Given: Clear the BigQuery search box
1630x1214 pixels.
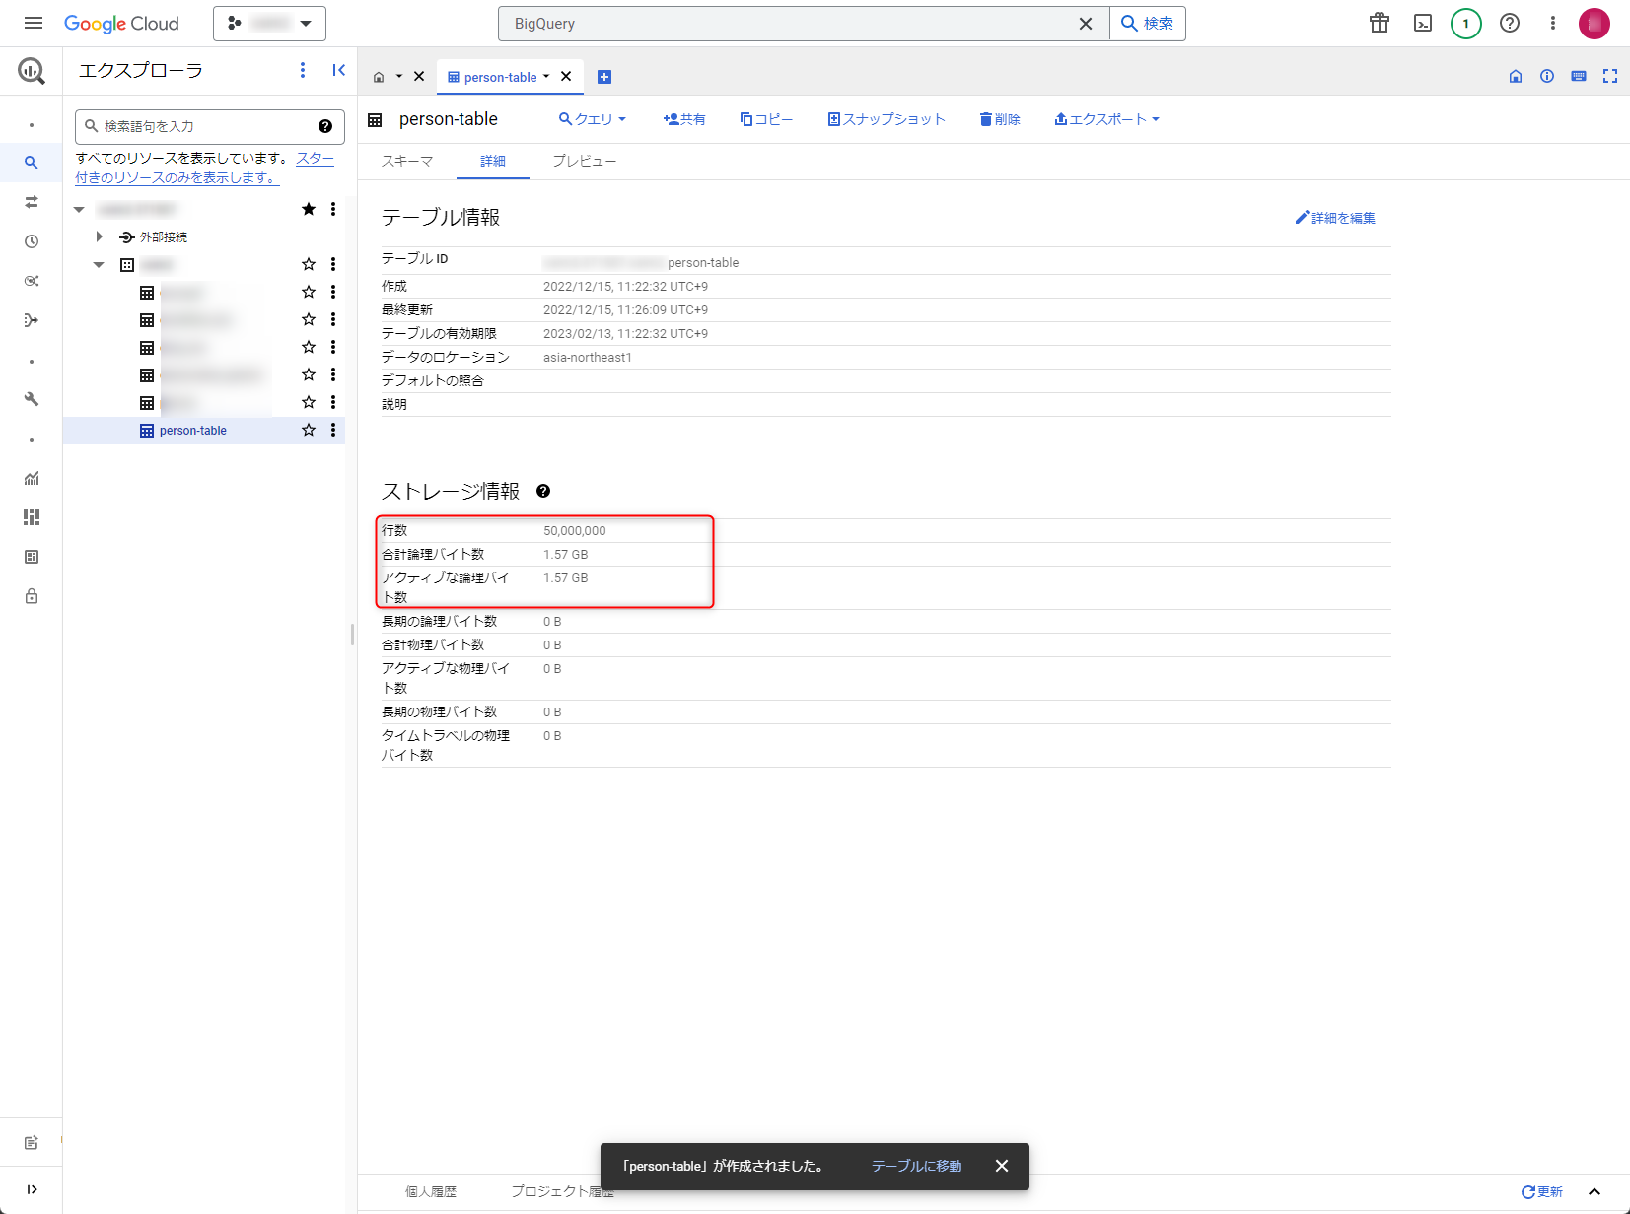Looking at the screenshot, I should [x=1086, y=23].
